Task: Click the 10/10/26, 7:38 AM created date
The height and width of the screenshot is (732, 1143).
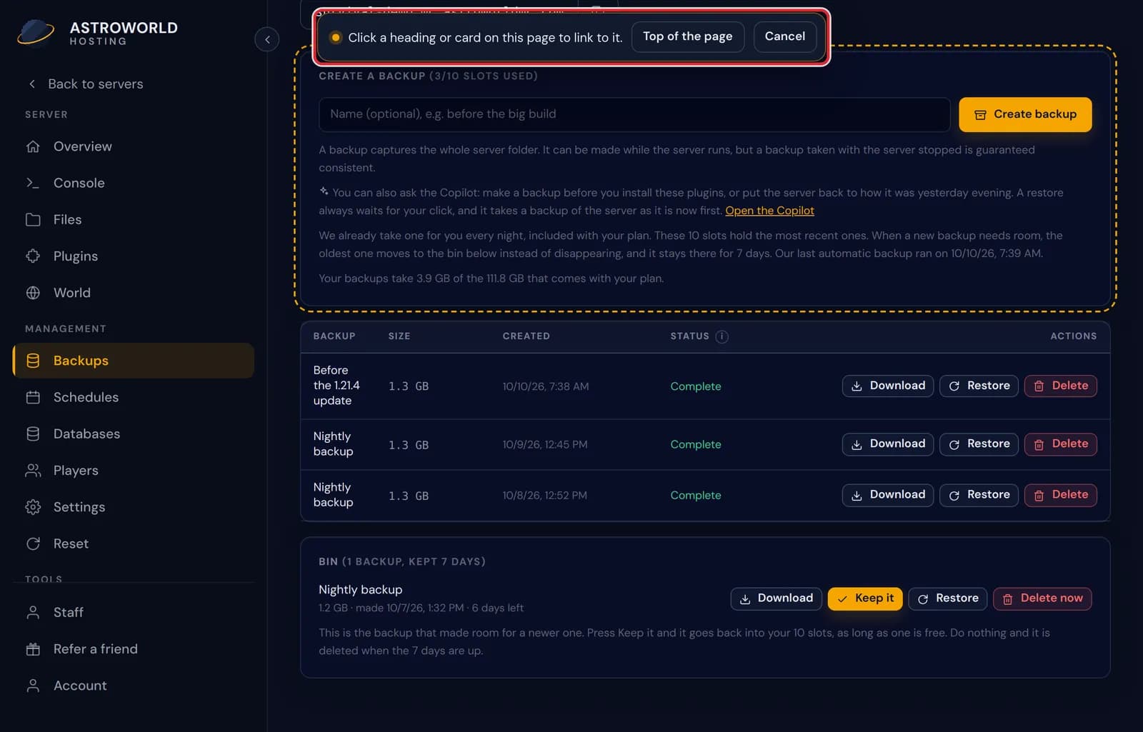Action: [x=546, y=386]
